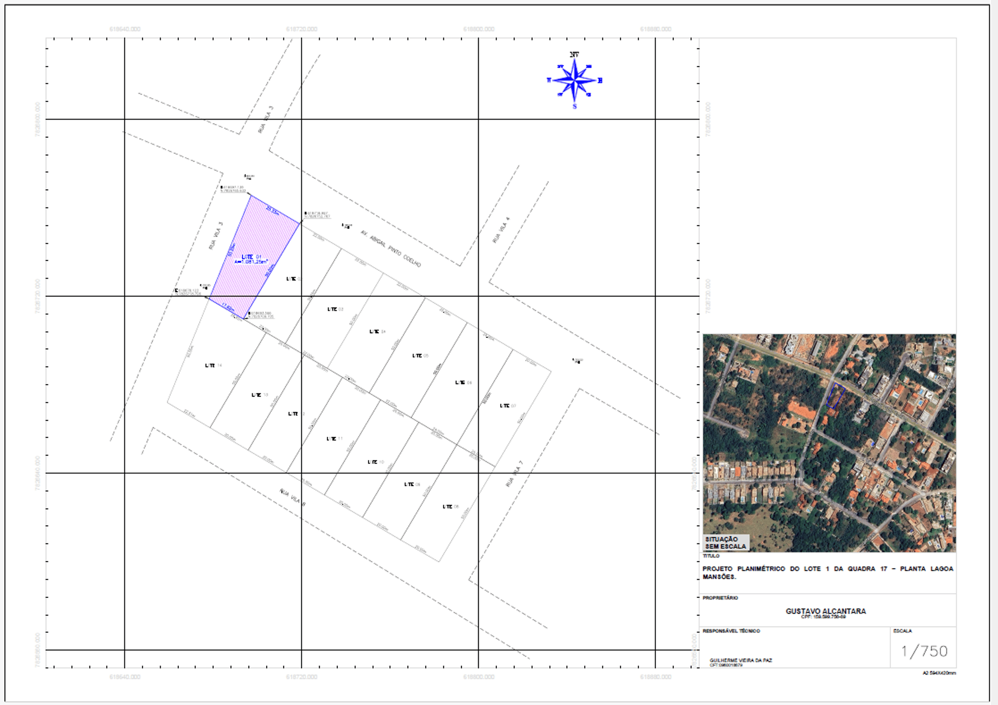Click the paper size note 'A2 594X420mm'
The image size is (998, 705).
(939, 673)
